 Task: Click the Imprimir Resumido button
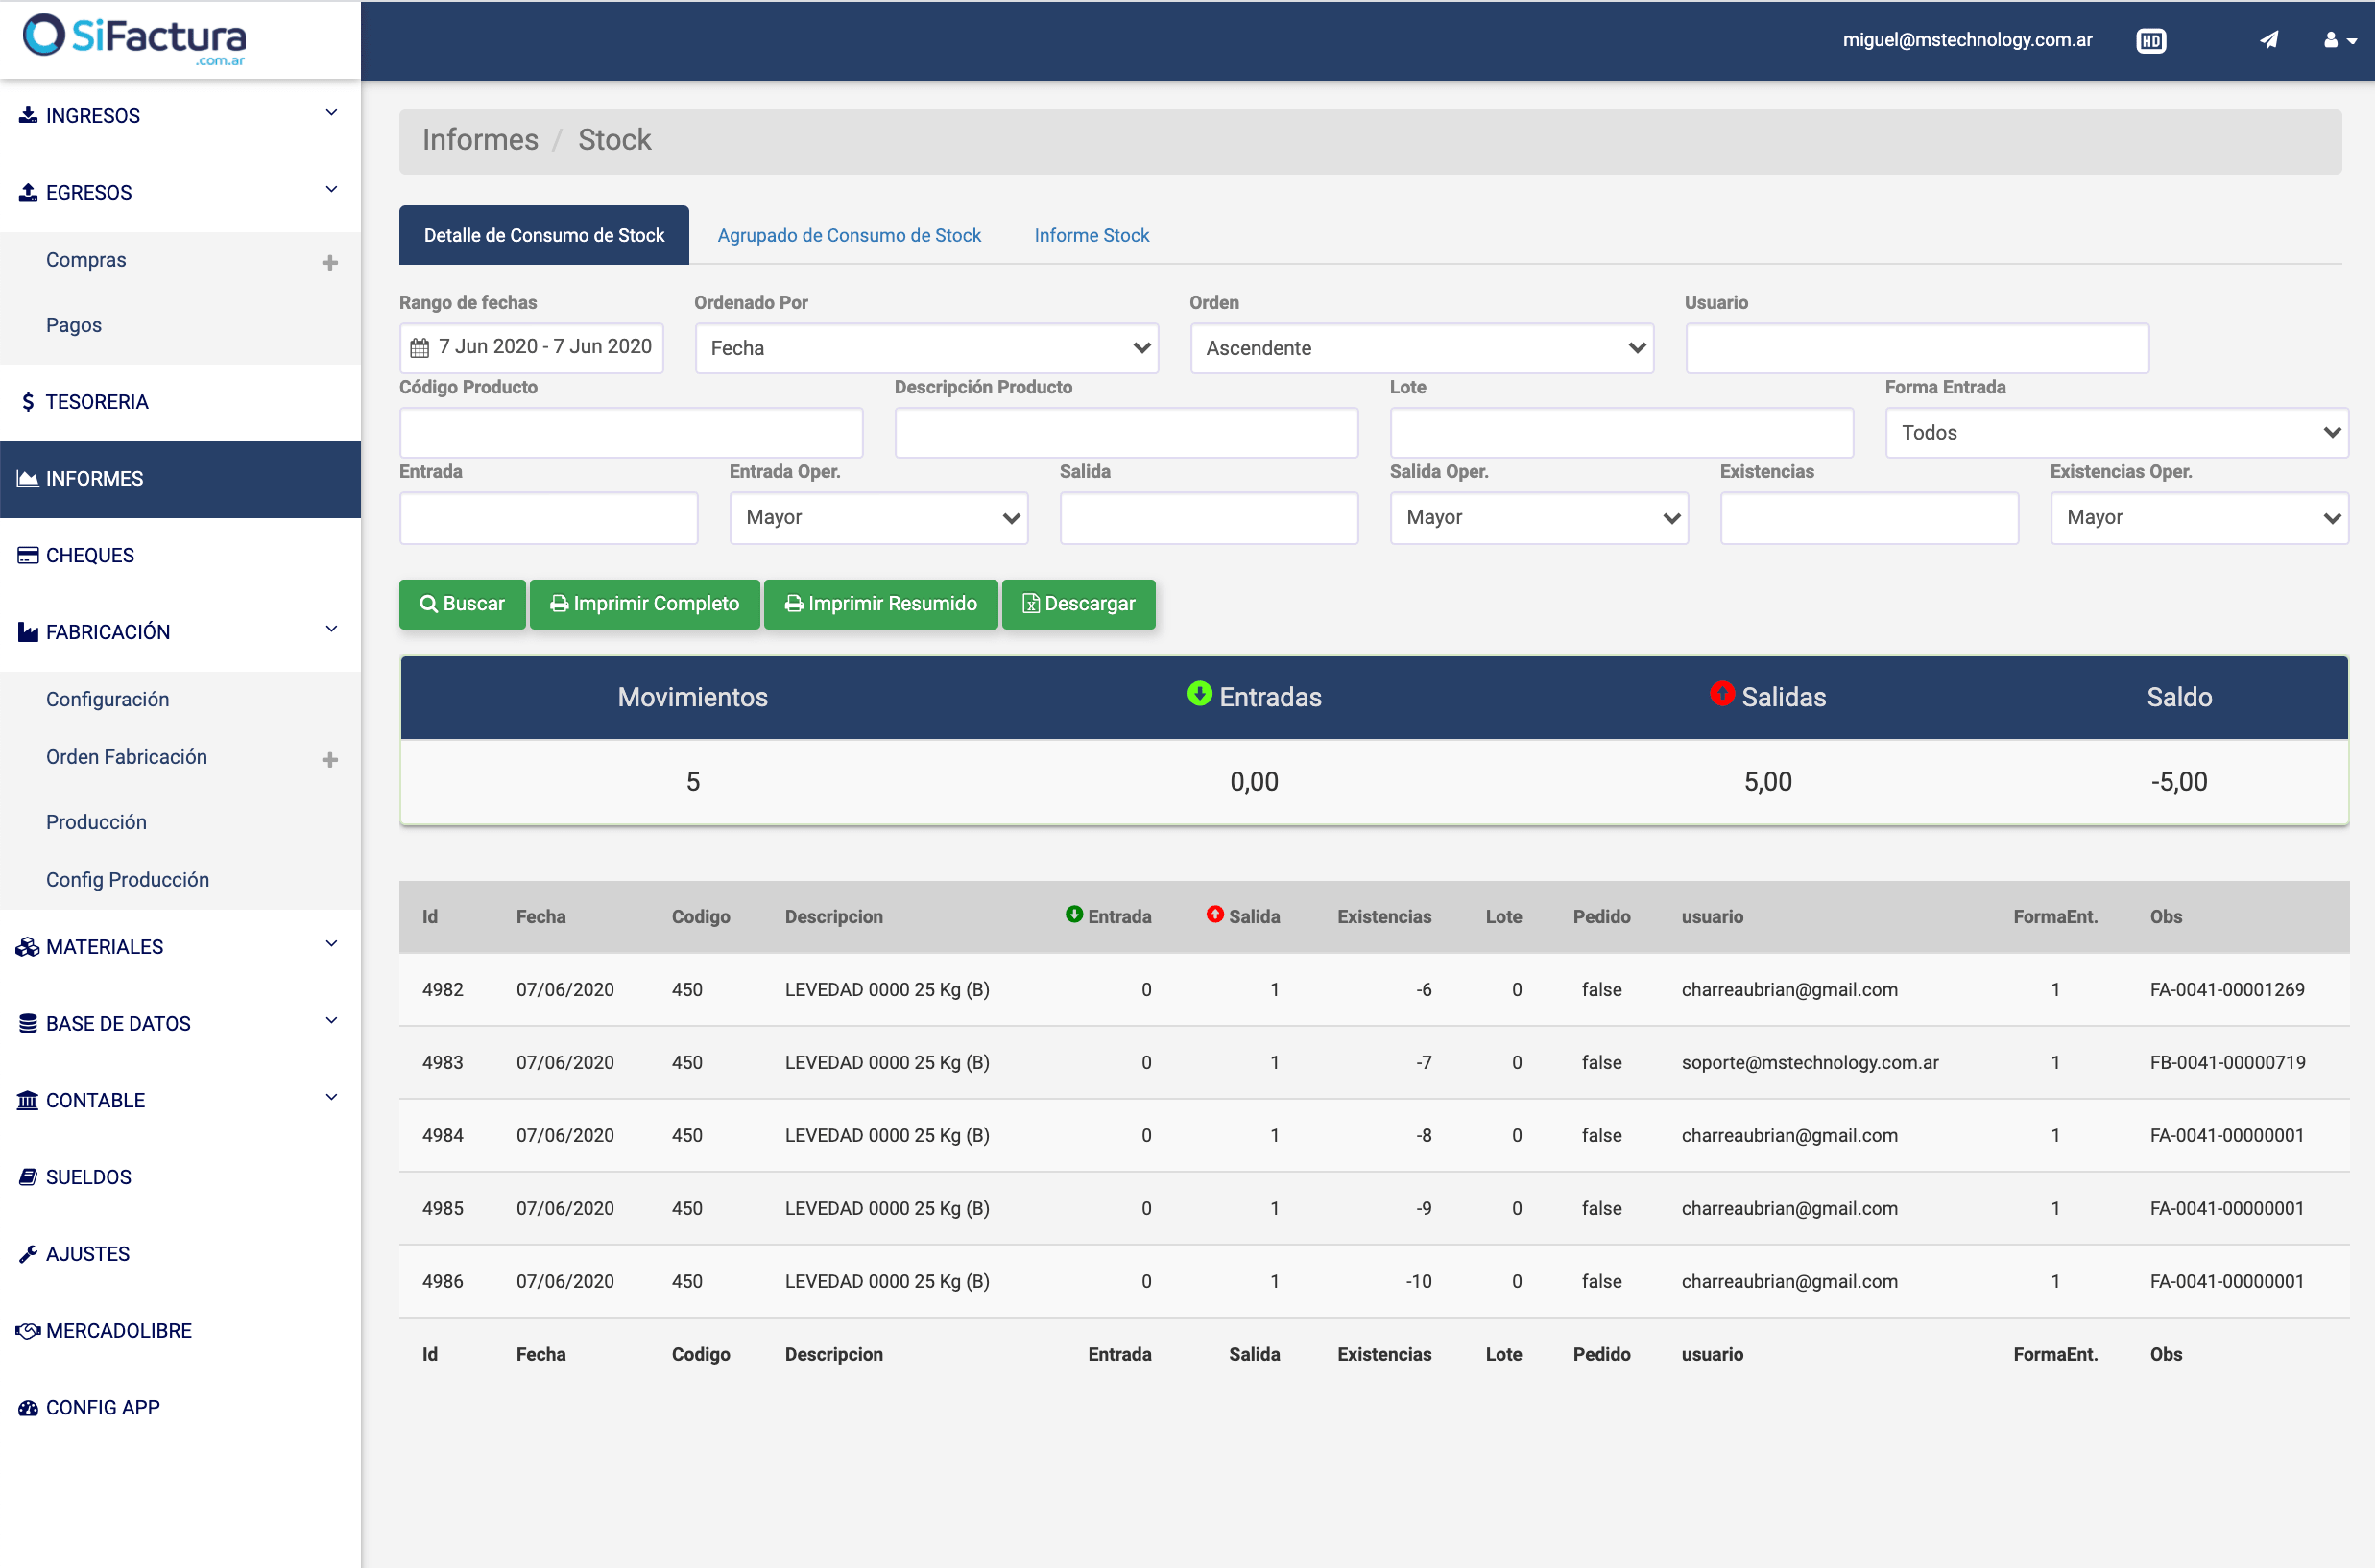[x=879, y=604]
